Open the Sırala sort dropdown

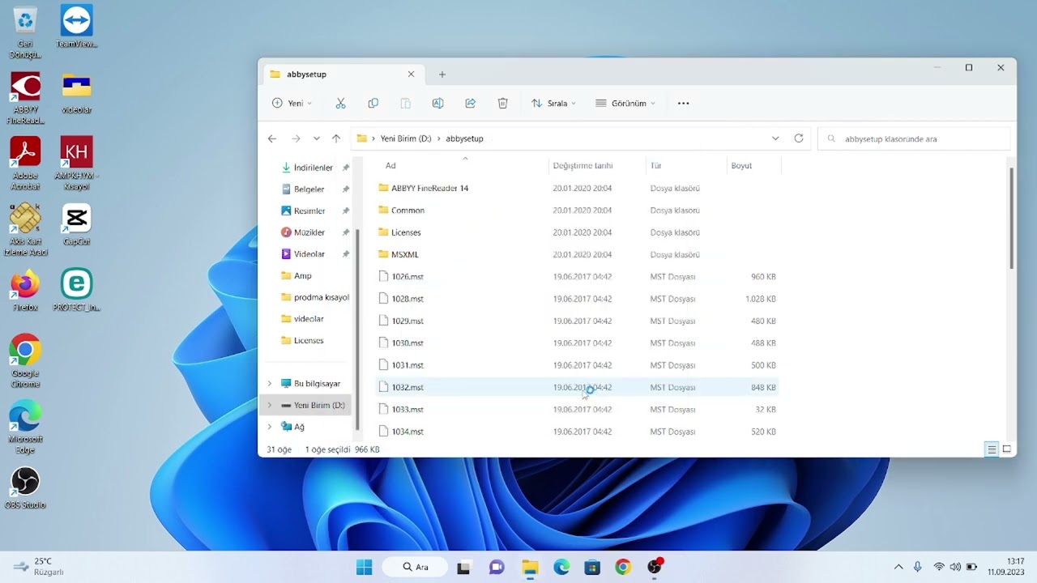[553, 104]
